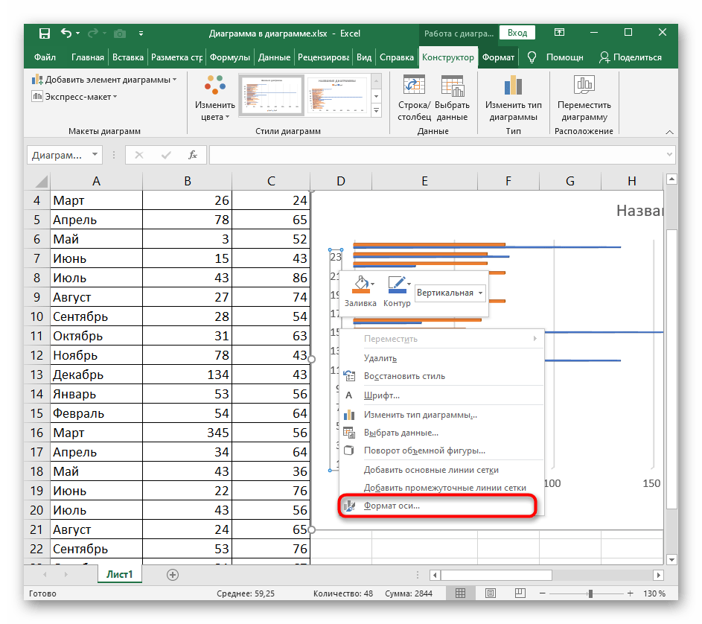Choose Добавить промежуточные линии сетки
The height and width of the screenshot is (624, 702).
tap(441, 488)
